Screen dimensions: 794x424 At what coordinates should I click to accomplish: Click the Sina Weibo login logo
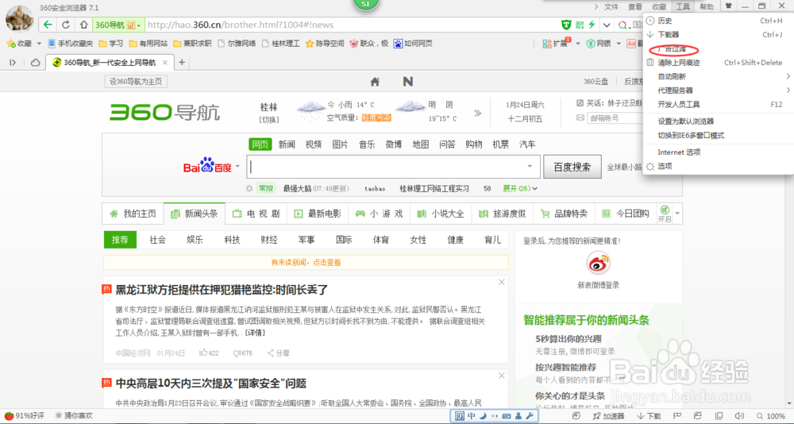[599, 264]
